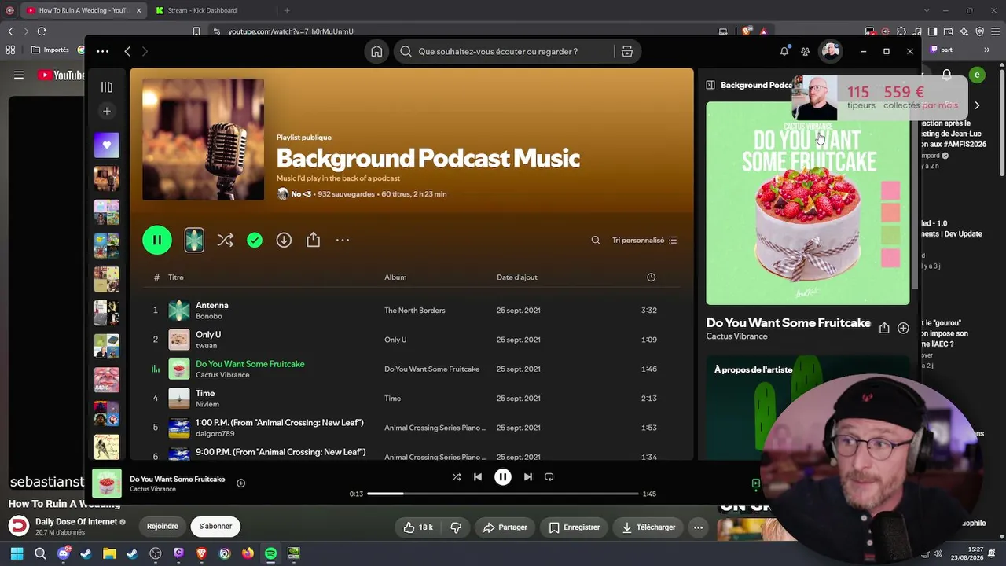Open the browser extensions puzzle icon

(901, 31)
